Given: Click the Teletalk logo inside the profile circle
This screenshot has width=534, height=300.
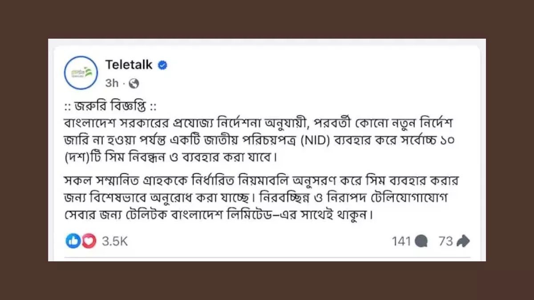Looking at the screenshot, I should pos(81,72).
